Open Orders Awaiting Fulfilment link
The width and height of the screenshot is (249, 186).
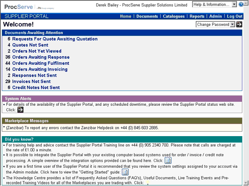tap(41, 63)
